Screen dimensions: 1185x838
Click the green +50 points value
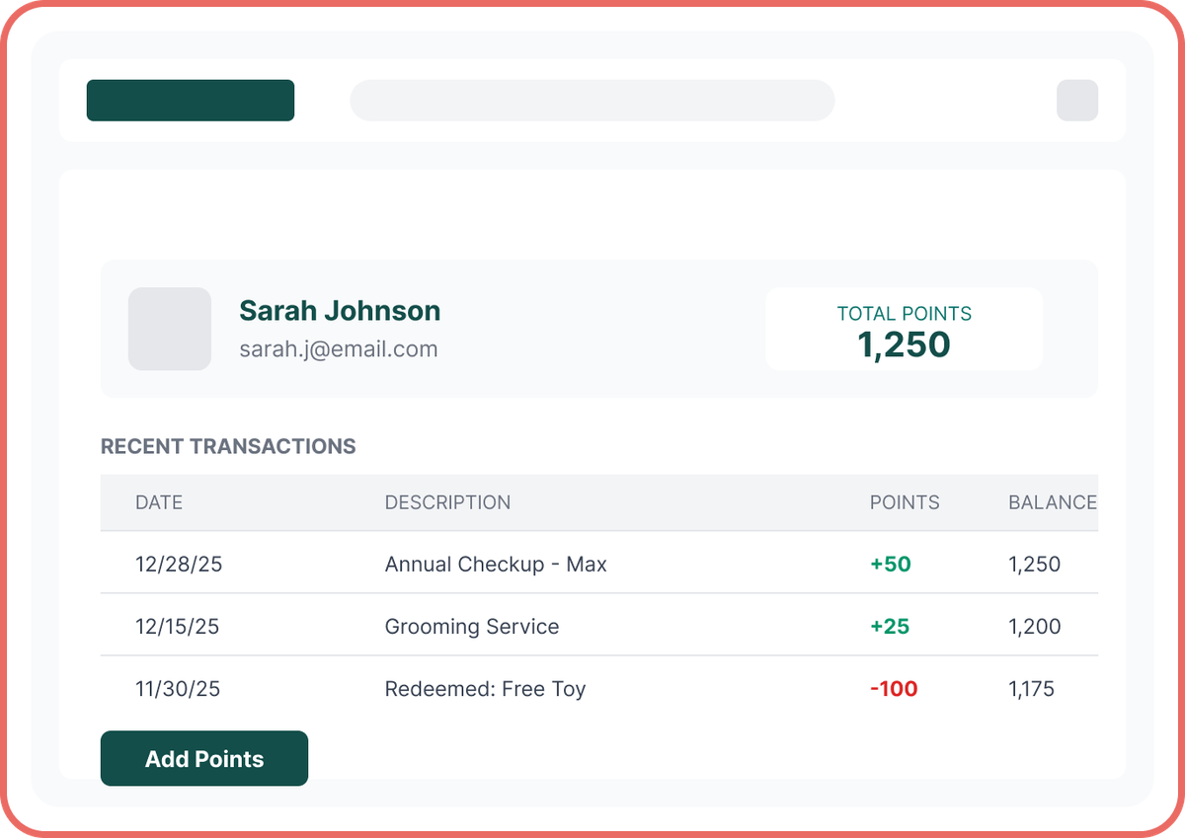pos(891,565)
